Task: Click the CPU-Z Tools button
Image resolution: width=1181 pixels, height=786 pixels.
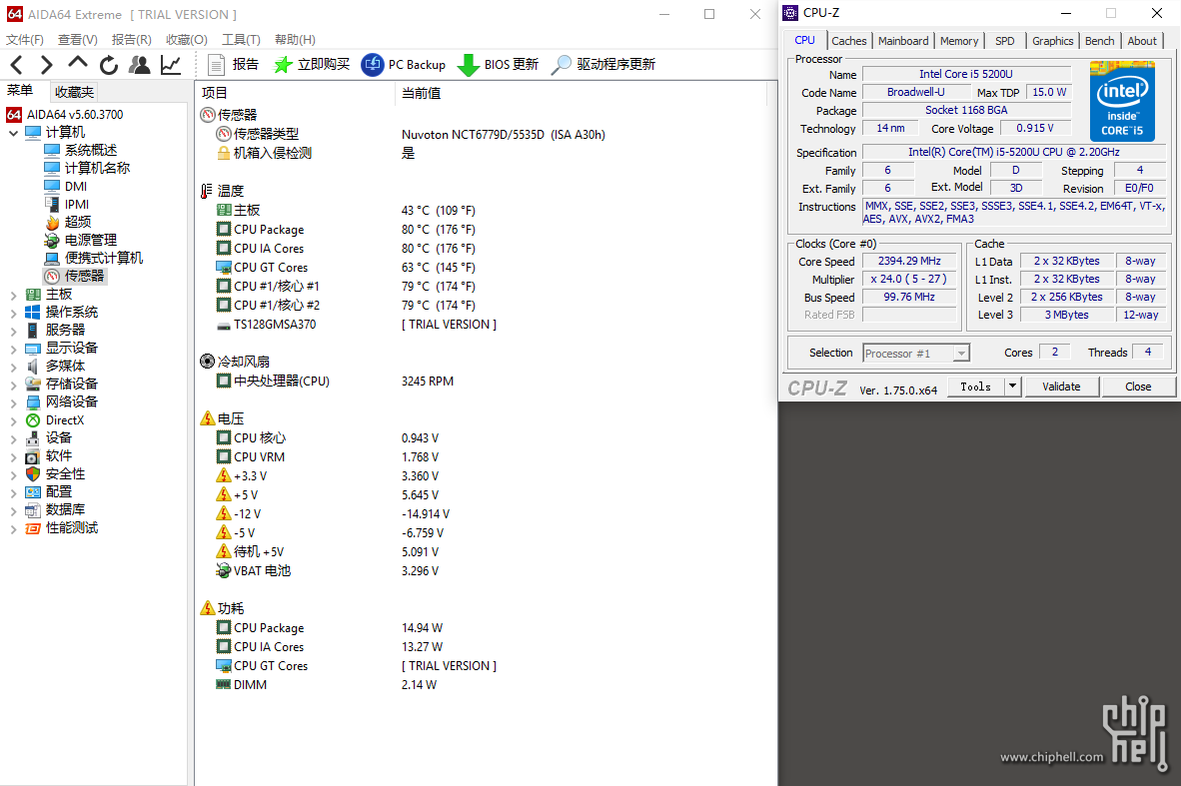Action: click(x=975, y=387)
